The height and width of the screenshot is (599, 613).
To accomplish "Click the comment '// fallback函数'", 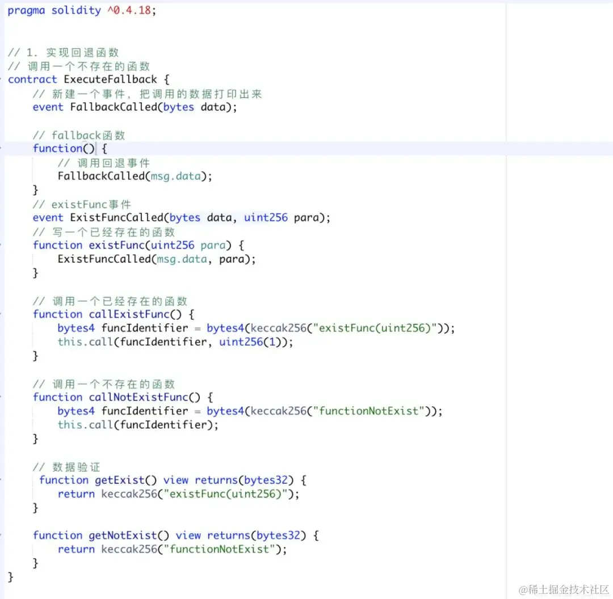I will 79,135.
